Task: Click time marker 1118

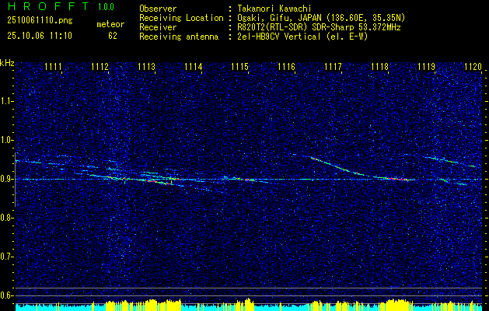Action: [x=379, y=67]
